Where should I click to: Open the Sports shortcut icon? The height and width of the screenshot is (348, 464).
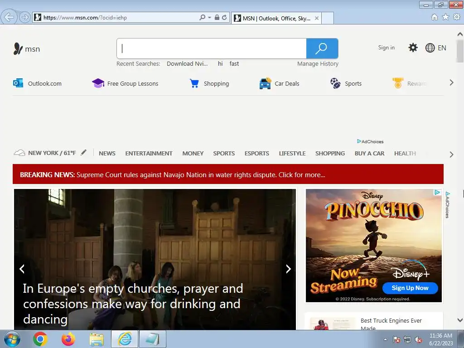[335, 83]
